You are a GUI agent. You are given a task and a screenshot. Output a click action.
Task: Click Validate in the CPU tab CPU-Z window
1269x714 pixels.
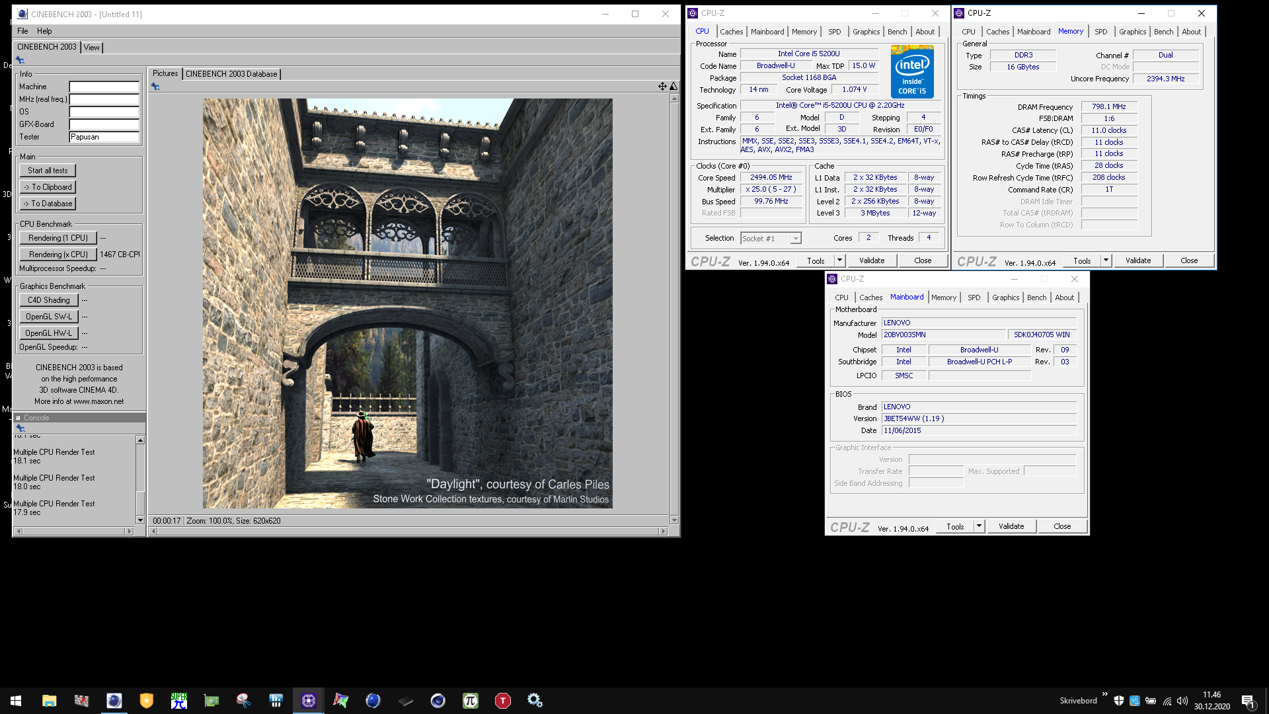pyautogui.click(x=872, y=260)
